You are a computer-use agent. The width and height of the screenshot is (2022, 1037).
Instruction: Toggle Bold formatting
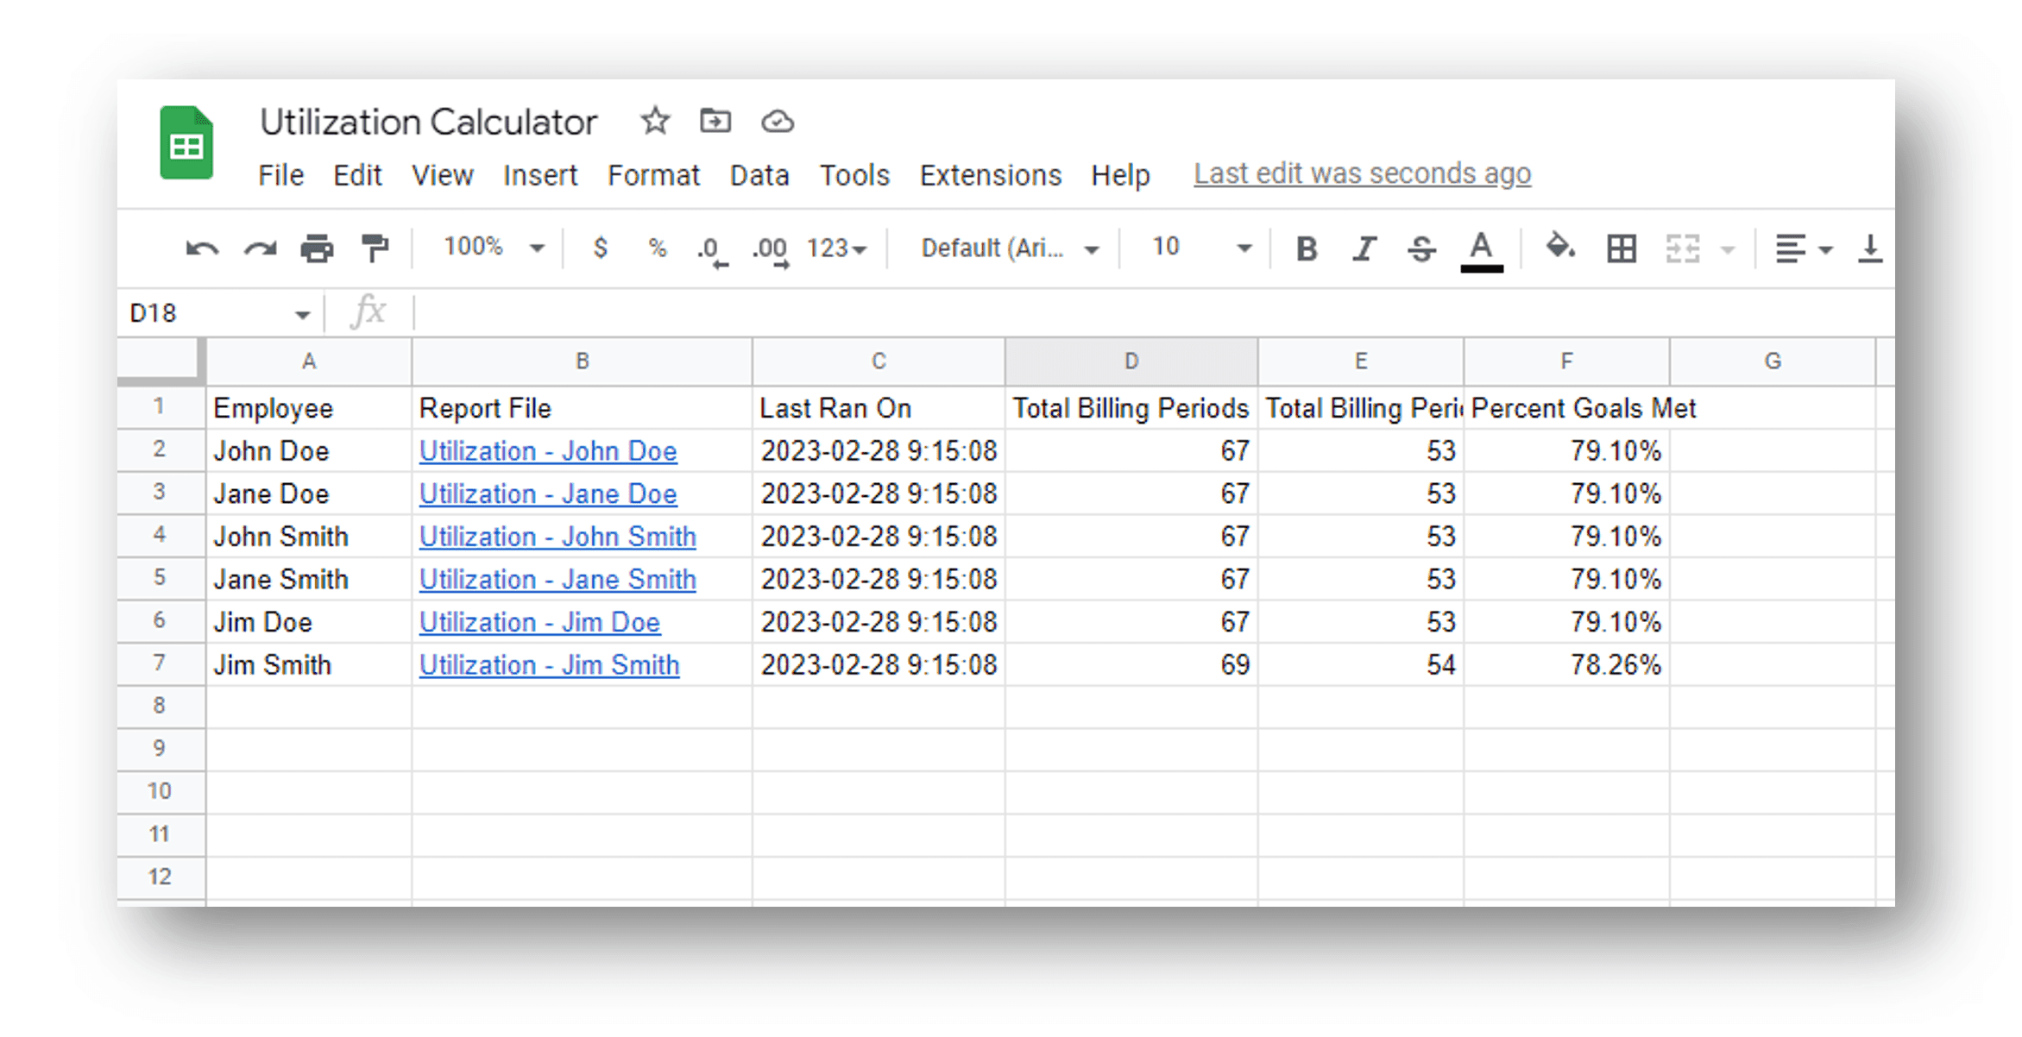tap(1307, 248)
